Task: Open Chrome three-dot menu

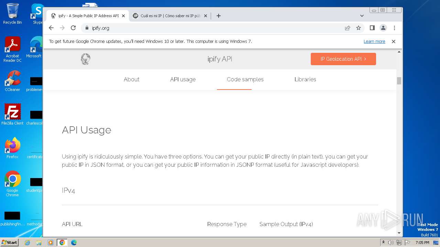Action: [394, 28]
